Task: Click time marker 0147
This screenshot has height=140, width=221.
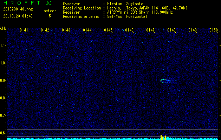Action: coord(150,30)
